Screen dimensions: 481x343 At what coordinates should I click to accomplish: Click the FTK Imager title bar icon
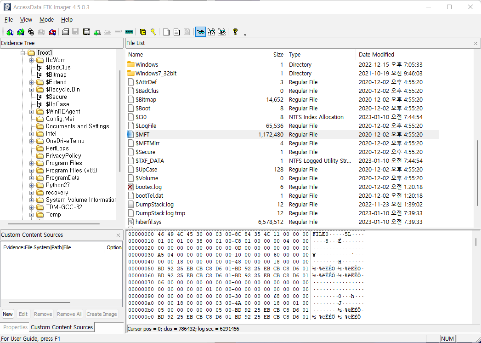7,7
